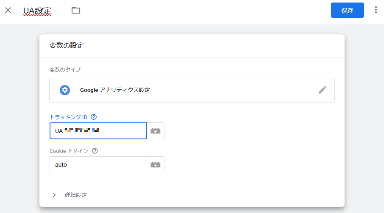Insert variable into トラッキング ID field

[156, 131]
